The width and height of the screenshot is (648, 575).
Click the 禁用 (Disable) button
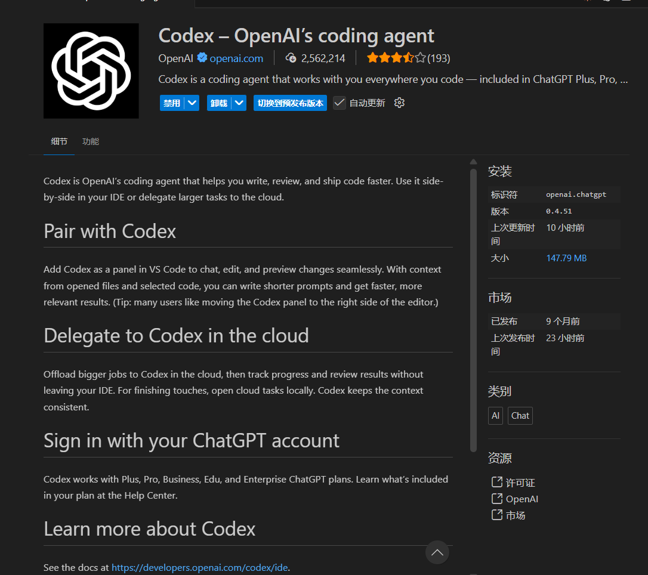point(172,103)
